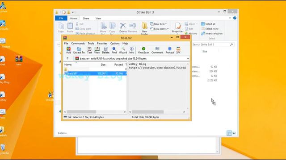This screenshot has width=286, height=160.
Task: Select the bass.dll file row
Action: 95,73
